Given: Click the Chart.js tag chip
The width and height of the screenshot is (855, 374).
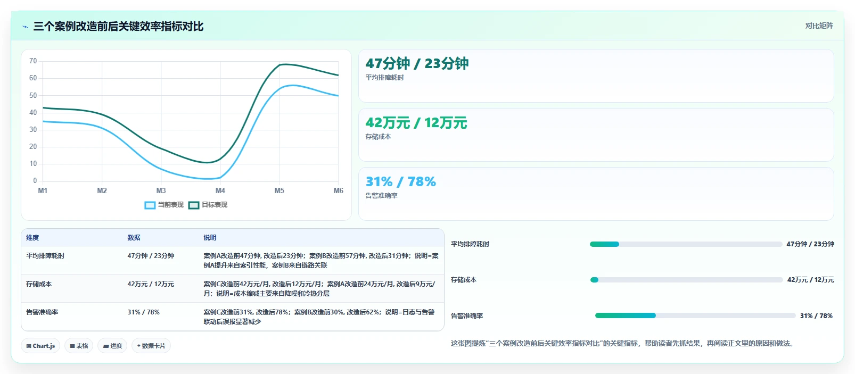Looking at the screenshot, I should [40, 346].
